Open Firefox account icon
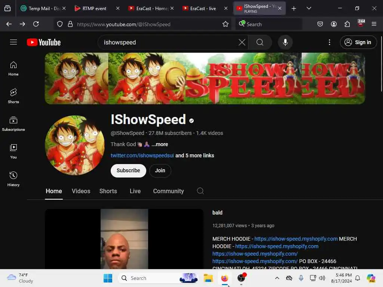The image size is (383, 287). pyautogui.click(x=334, y=24)
